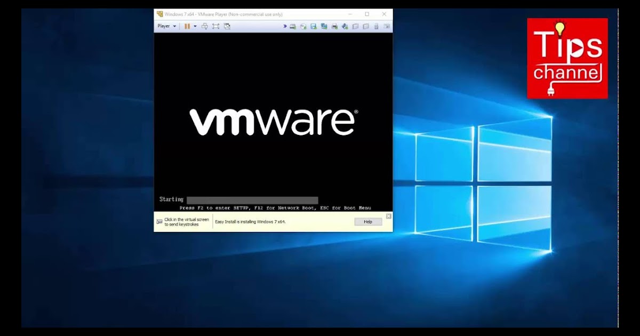Open the Player menu

[x=167, y=26]
